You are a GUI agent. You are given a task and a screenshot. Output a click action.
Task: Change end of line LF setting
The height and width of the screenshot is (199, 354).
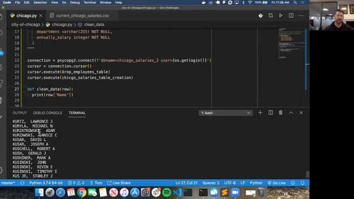click(243, 183)
